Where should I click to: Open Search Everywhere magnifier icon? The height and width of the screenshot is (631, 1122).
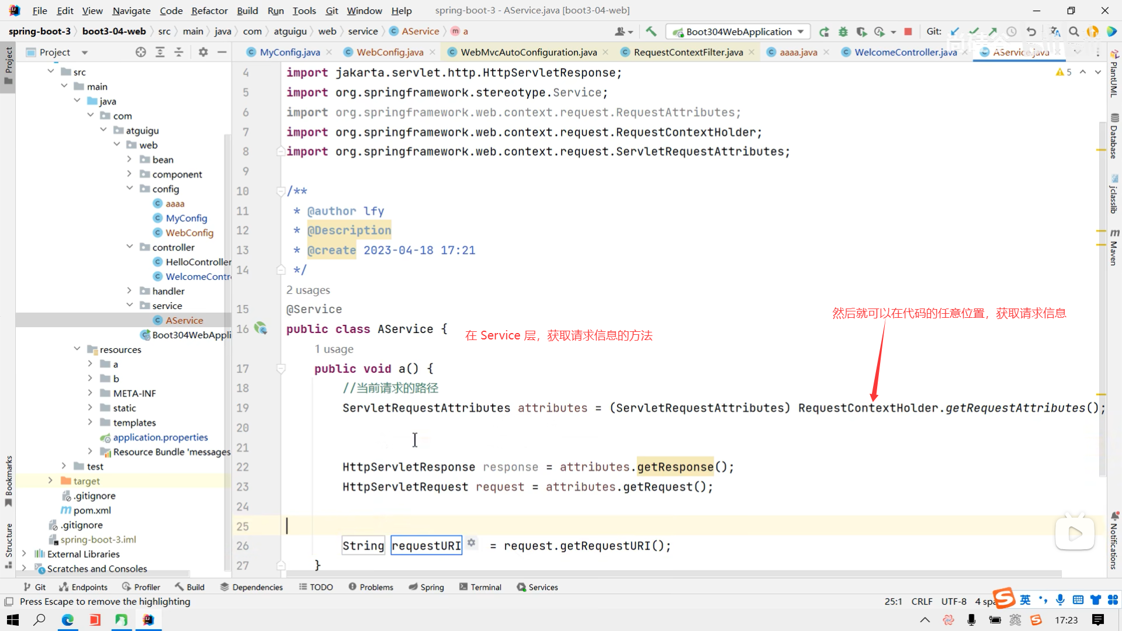(x=1073, y=32)
